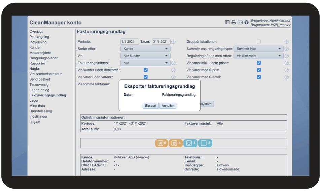Click the Annuller button in dialog
The width and height of the screenshot is (321, 191).
click(168, 106)
